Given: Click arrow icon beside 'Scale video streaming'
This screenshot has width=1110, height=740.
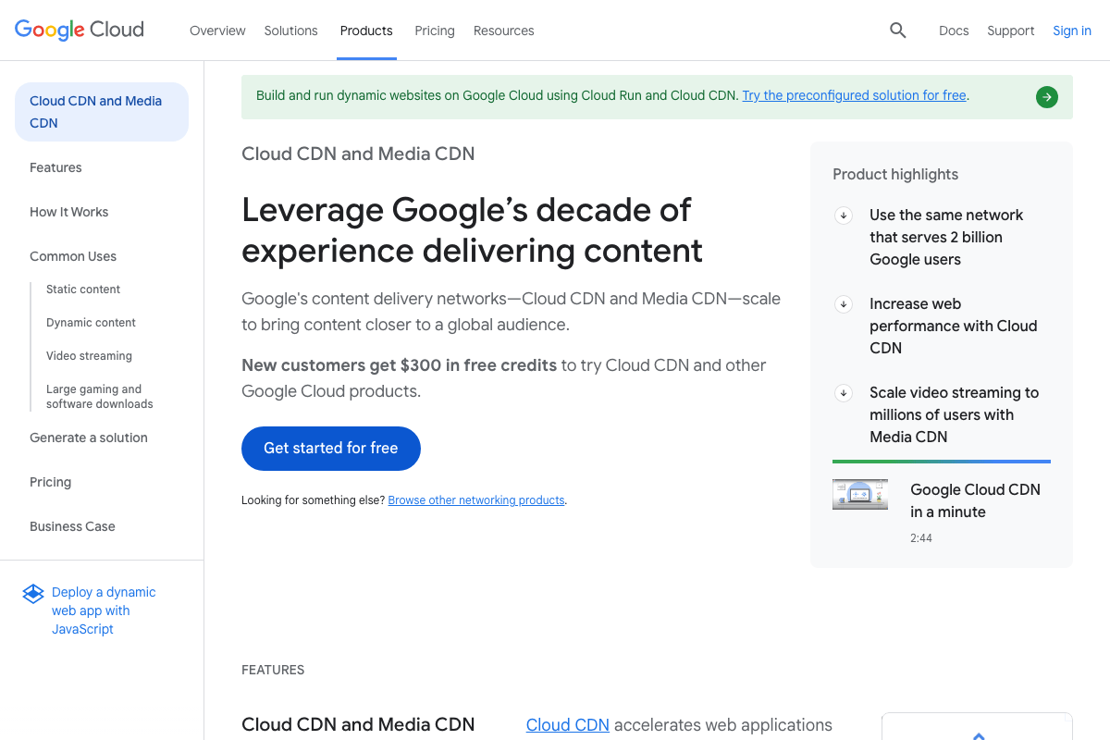Looking at the screenshot, I should pyautogui.click(x=844, y=393).
